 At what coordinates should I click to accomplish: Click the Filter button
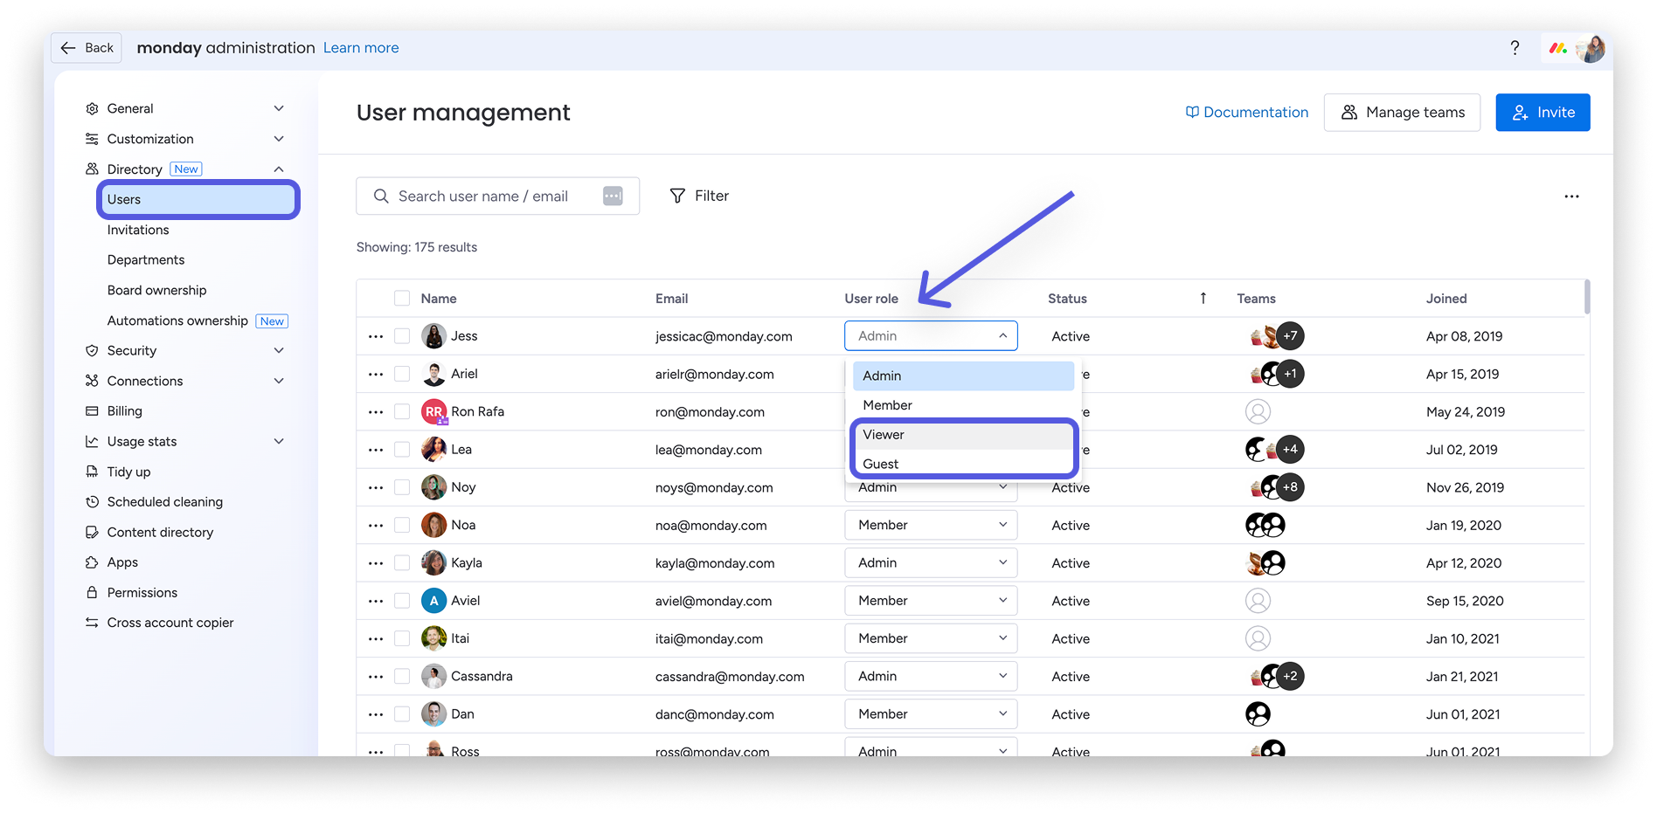(699, 196)
